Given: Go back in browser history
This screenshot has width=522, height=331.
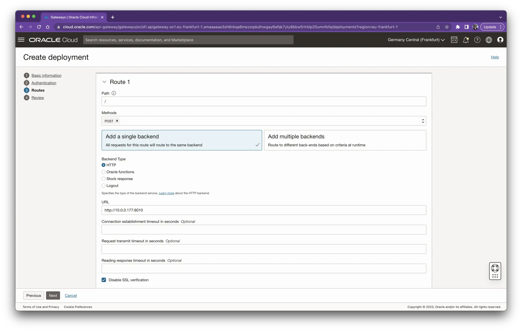Looking at the screenshot, I should 21,27.
